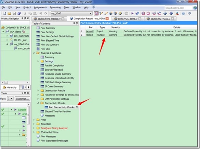Click the New file toolbar icon
The width and height of the screenshot is (200, 149).
point(4,13)
